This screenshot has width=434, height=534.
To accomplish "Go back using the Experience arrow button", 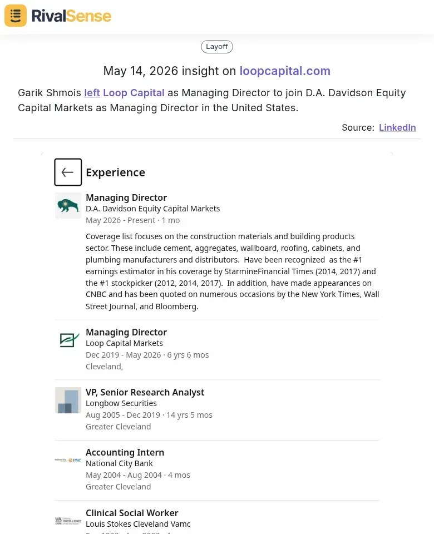I will pos(68,172).
